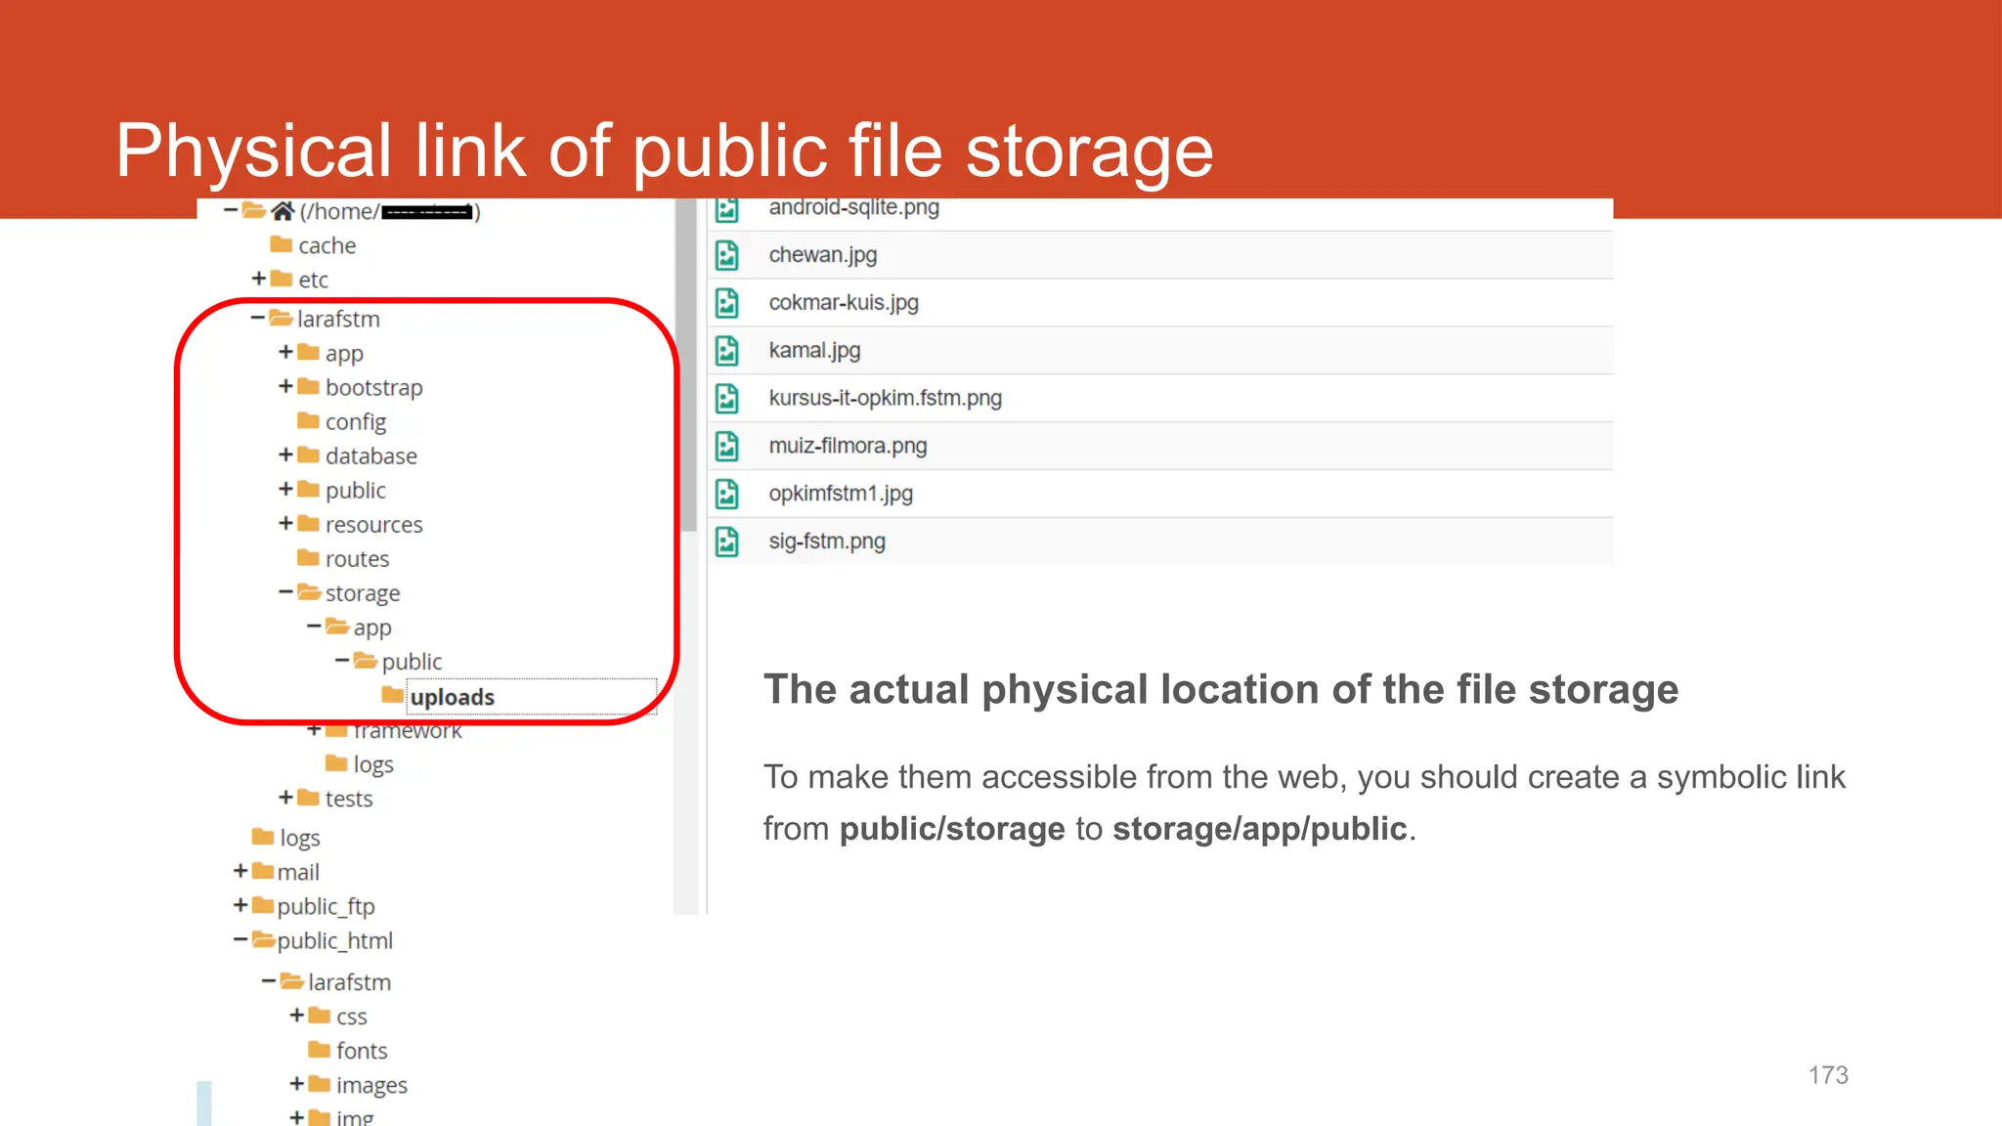Expand the database folder

(x=285, y=455)
